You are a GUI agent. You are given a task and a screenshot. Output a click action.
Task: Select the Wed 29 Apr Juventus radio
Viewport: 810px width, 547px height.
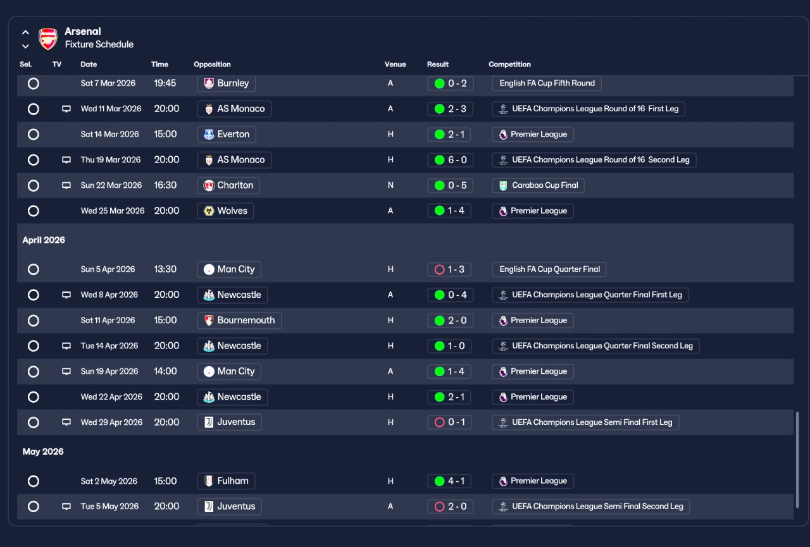tap(34, 422)
